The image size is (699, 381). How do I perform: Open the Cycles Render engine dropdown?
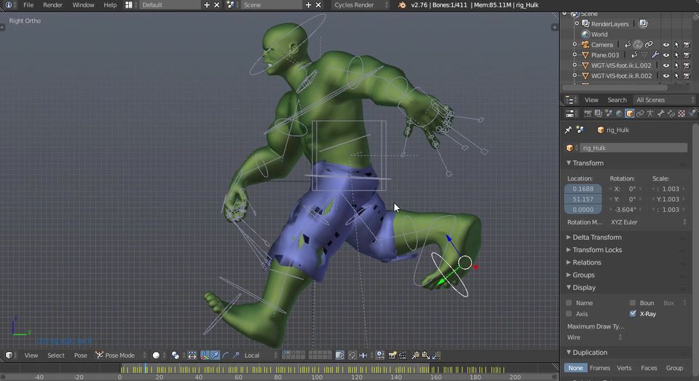pos(360,5)
